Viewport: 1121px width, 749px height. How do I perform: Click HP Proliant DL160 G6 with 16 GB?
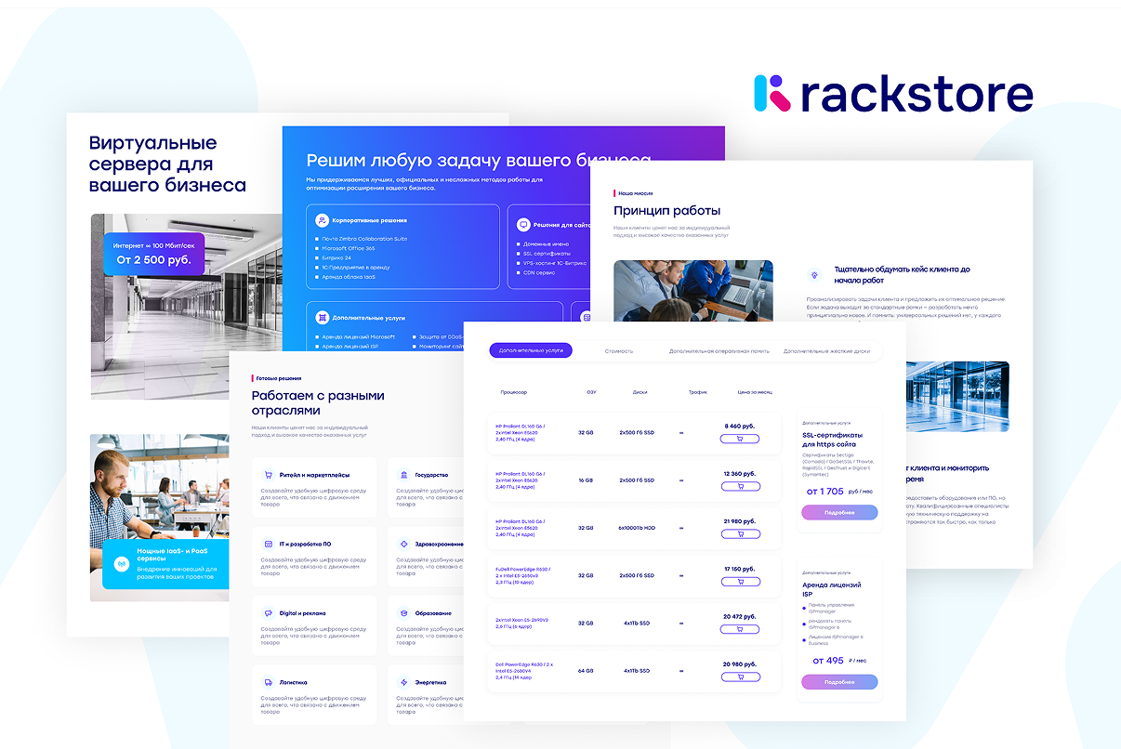[521, 480]
